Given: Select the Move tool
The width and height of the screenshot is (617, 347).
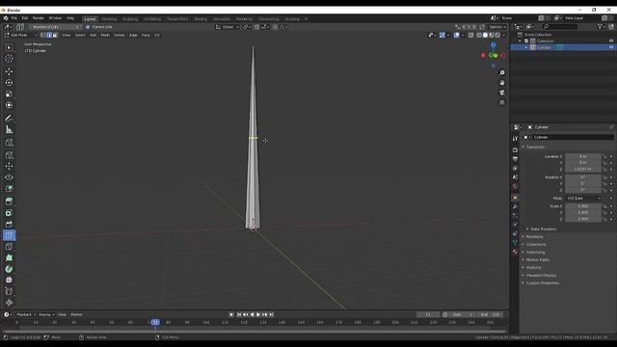Looking at the screenshot, I should (x=9, y=71).
